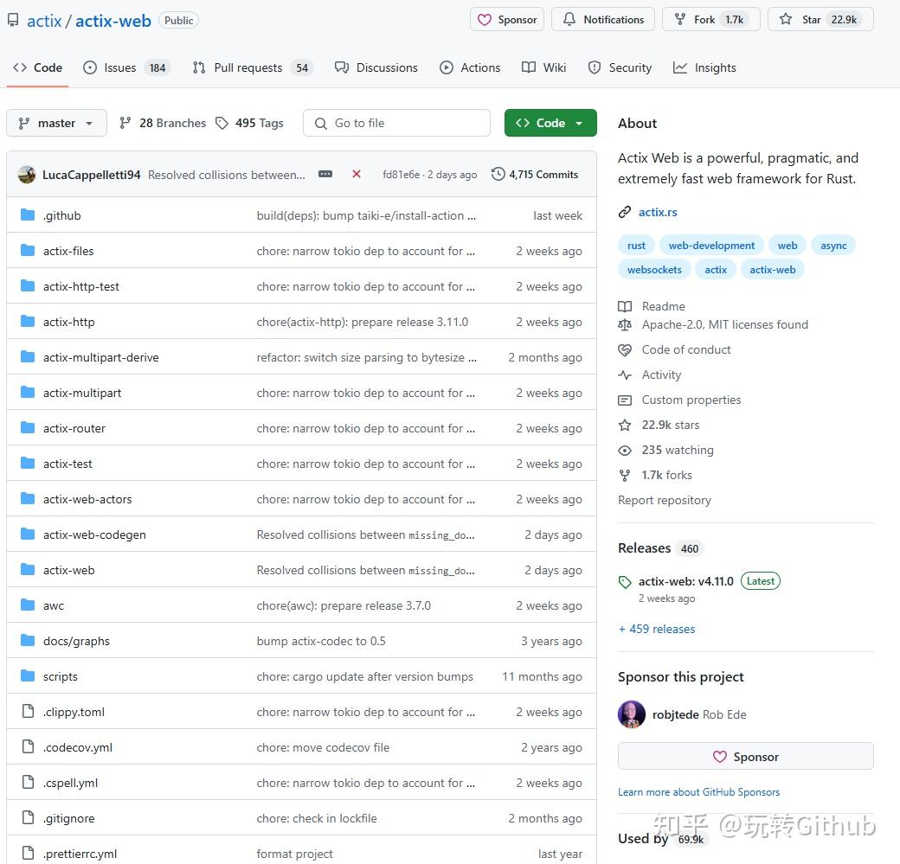
Task: Click the failing check X on latest commit
Action: [357, 174]
